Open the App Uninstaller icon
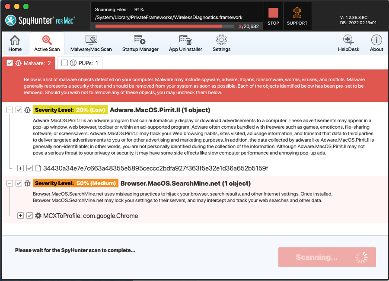Screen dimensions: 389x281 click(x=185, y=40)
